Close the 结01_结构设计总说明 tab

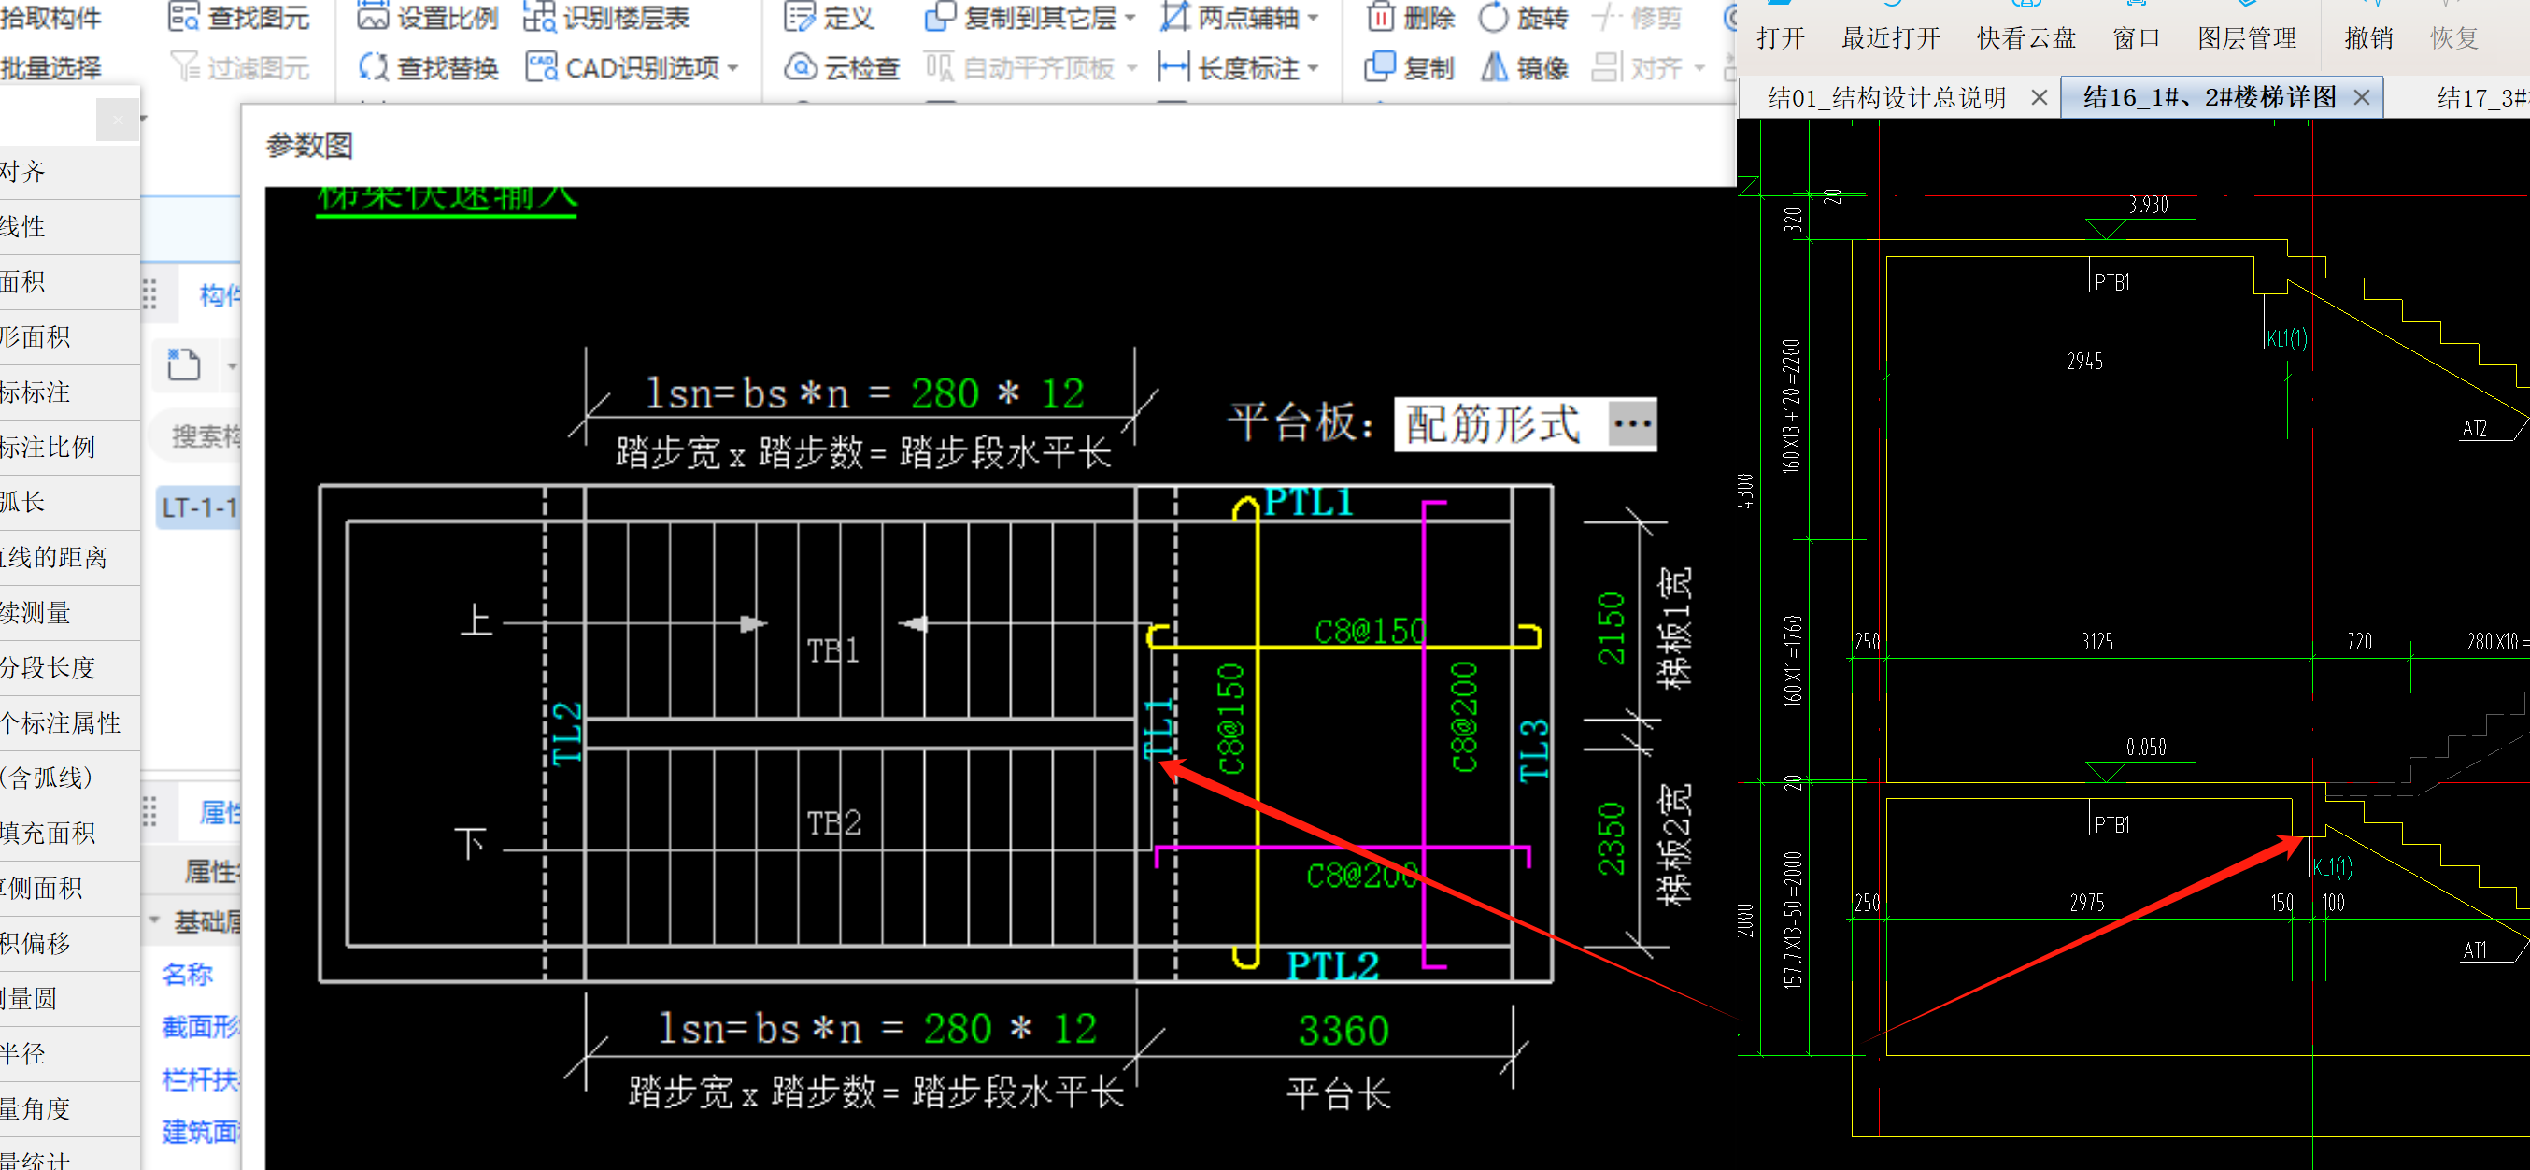[x=2040, y=97]
